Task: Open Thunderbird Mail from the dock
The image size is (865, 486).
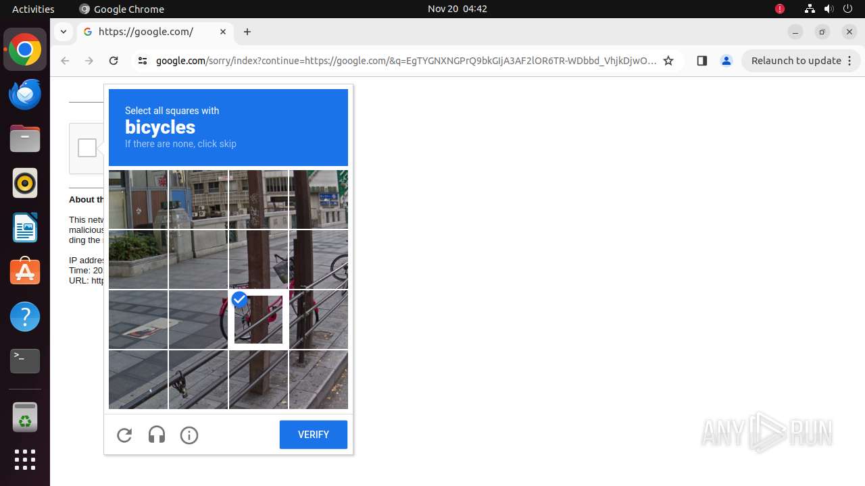Action: 25,94
